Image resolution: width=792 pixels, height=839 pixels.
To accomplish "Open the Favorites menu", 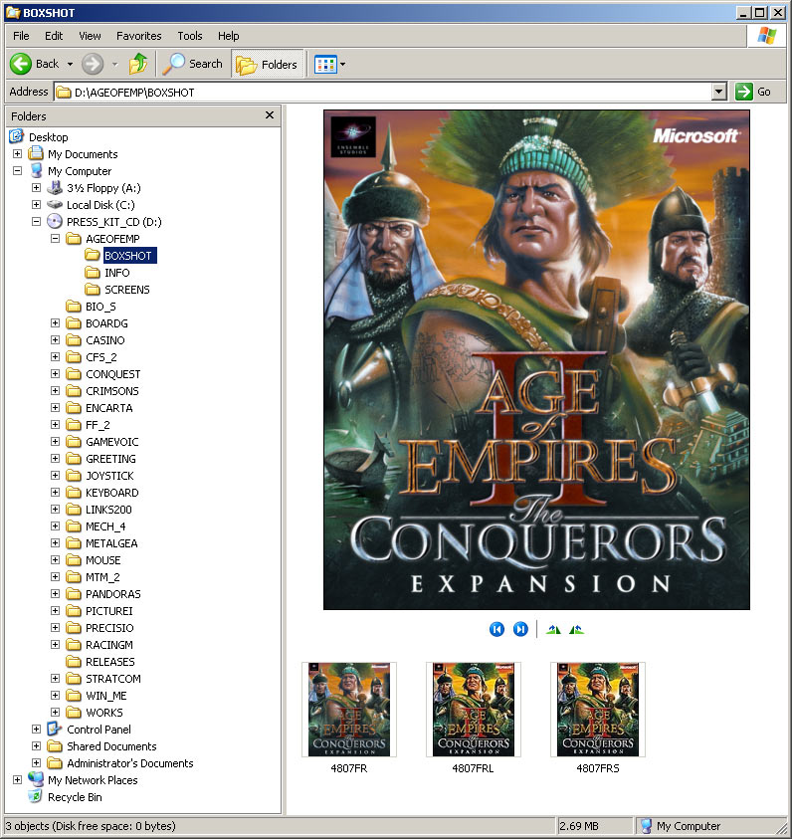I will tap(138, 36).
